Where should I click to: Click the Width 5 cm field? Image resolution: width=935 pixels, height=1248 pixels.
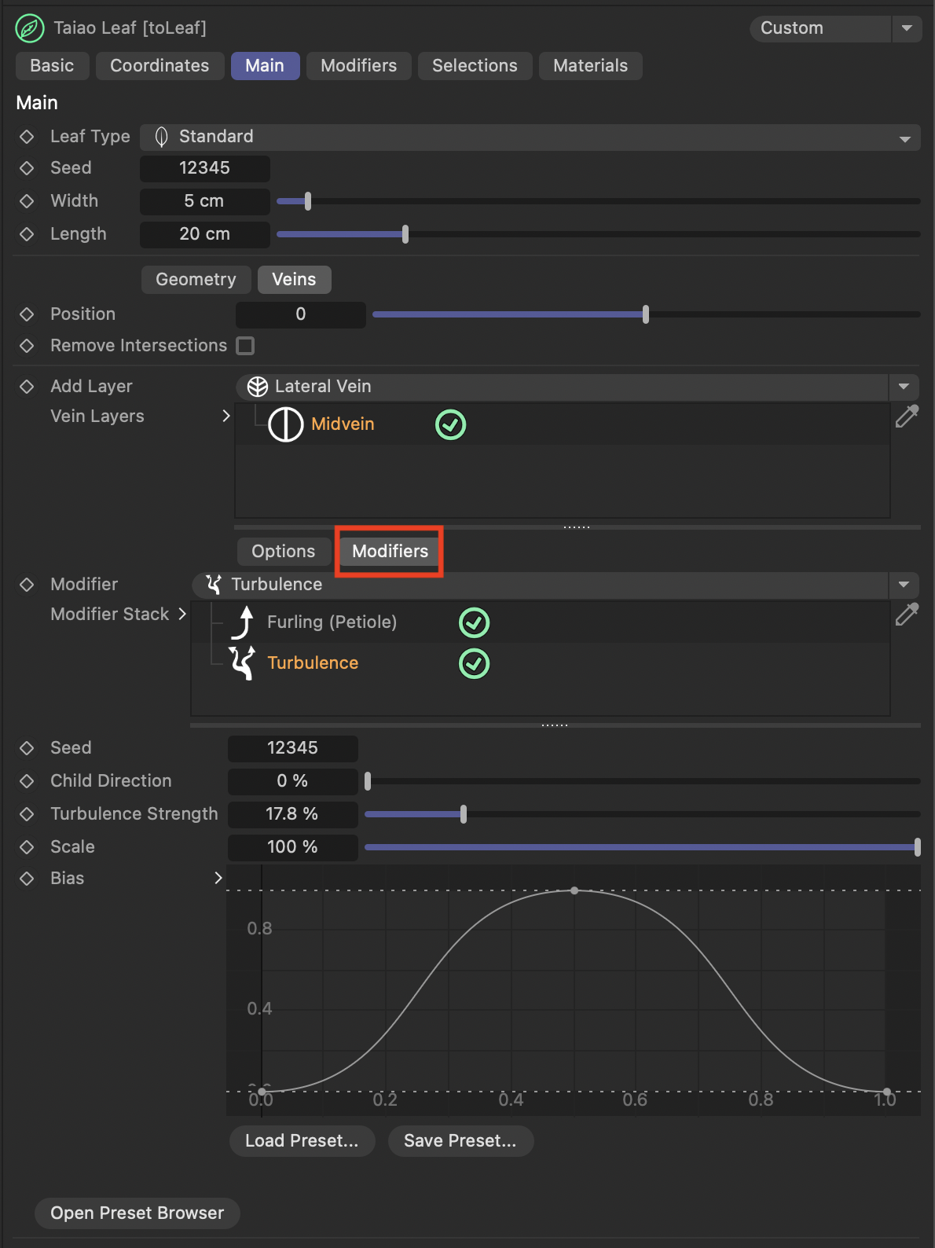click(x=205, y=201)
